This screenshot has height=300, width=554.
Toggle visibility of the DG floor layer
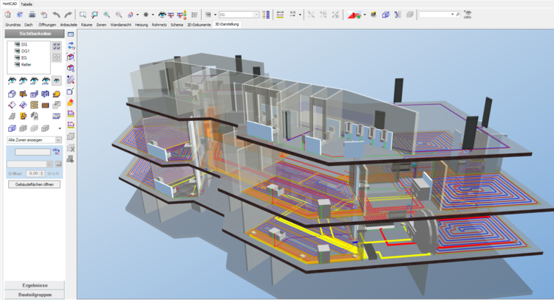coord(16,45)
